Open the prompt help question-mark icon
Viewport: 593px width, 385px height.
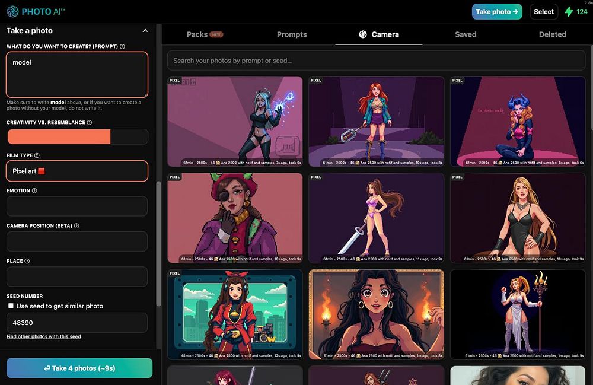pos(122,46)
